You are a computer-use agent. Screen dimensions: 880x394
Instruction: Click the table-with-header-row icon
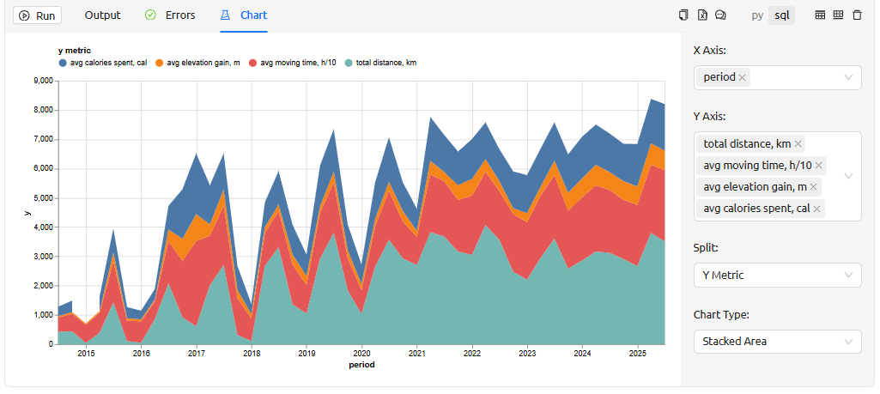click(x=820, y=15)
